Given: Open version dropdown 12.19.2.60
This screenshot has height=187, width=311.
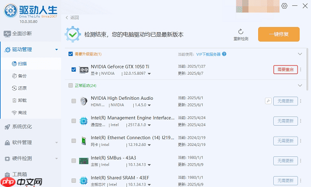Looking at the screenshot, I should (149, 145).
